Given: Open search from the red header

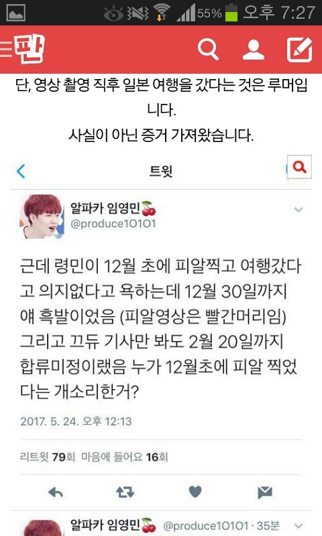Looking at the screenshot, I should click(x=208, y=50).
